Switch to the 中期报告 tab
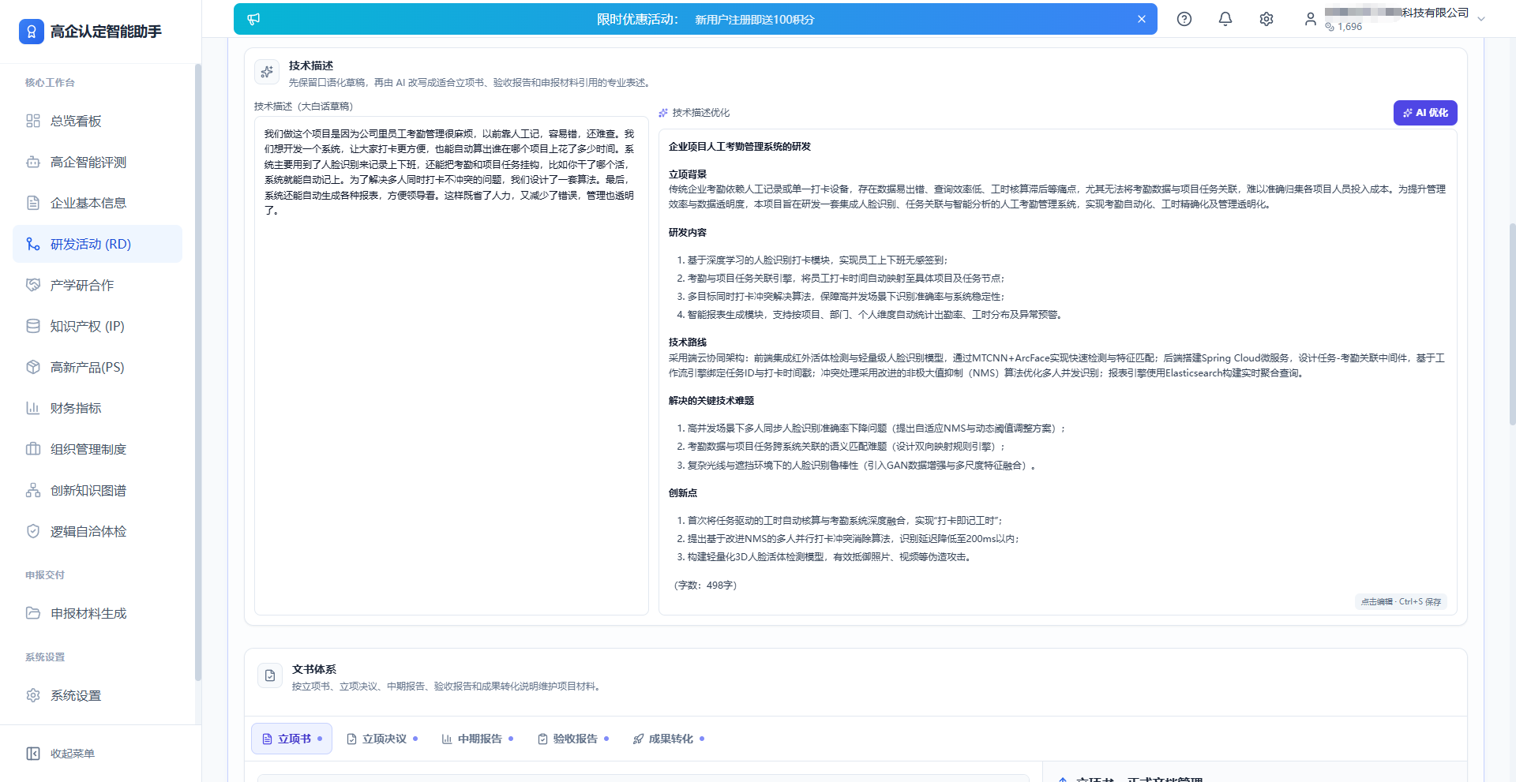The image size is (1516, 782). pyautogui.click(x=478, y=739)
